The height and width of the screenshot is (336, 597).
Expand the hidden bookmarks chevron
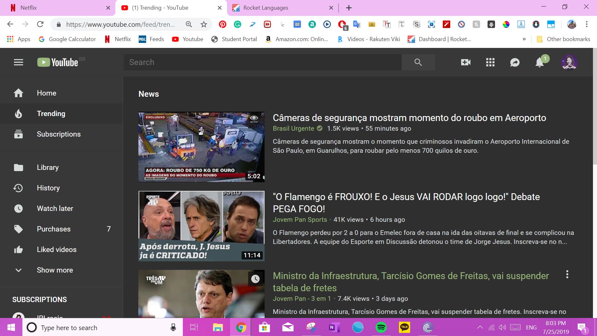[524, 39]
